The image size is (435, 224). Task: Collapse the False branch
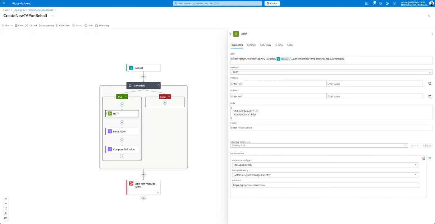point(169,97)
